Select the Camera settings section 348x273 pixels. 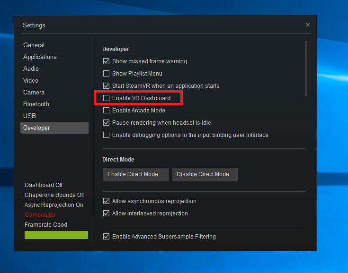point(34,93)
